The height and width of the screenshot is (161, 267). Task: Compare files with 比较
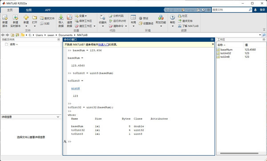(x=45, y=24)
